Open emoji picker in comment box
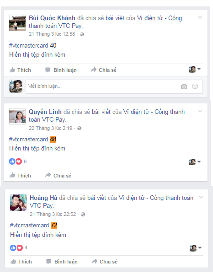This screenshot has width=213, height=274. (195, 86)
